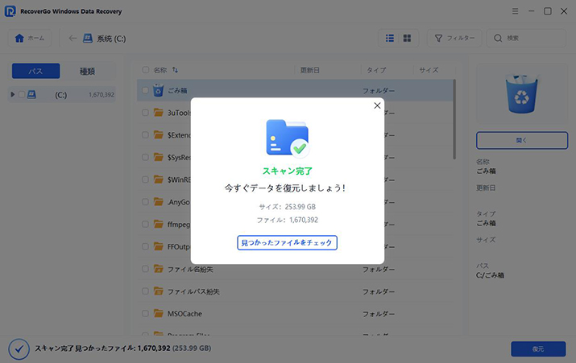
Task: Check the MSOCache folder checkbox
Action: pyautogui.click(x=146, y=314)
